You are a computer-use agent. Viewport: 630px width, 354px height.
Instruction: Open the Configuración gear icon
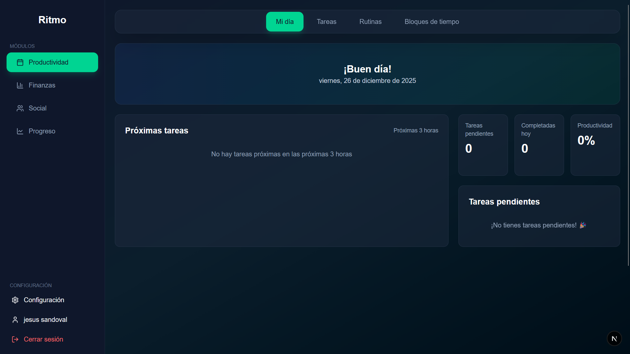tap(15, 300)
